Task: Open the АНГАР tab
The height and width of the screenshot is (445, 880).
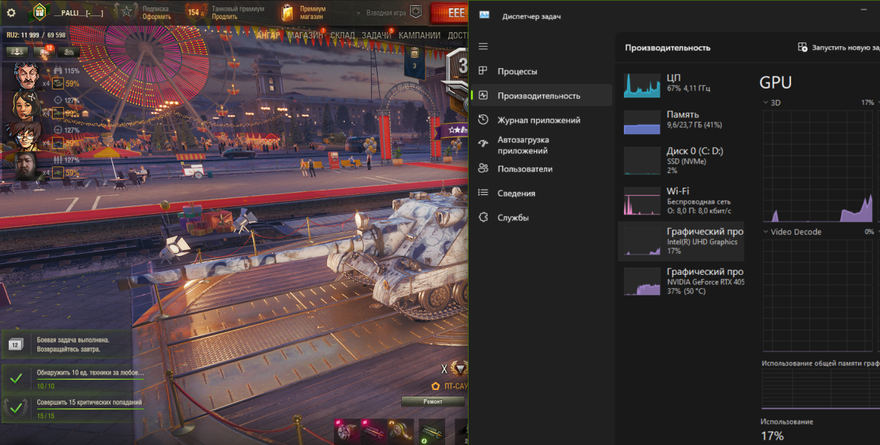Action: click(268, 35)
